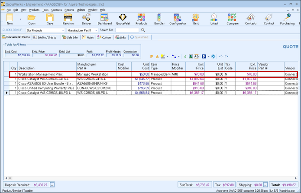Click the Deposit Required ellipsis button

52,185
